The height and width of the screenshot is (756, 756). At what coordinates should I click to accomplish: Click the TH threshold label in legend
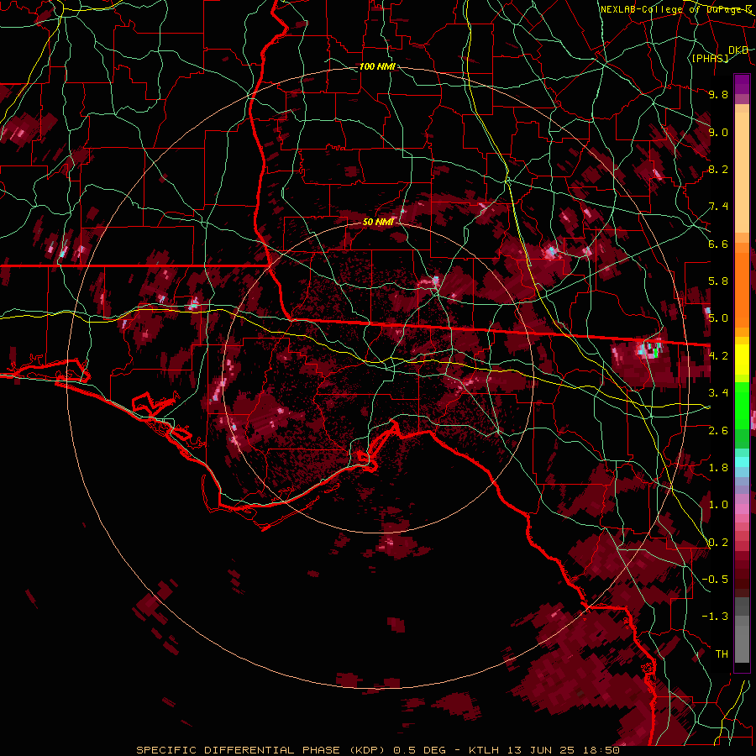click(722, 654)
